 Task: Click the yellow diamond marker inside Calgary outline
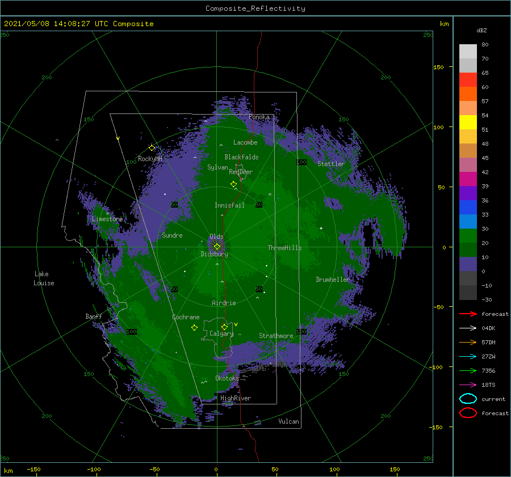point(224,327)
